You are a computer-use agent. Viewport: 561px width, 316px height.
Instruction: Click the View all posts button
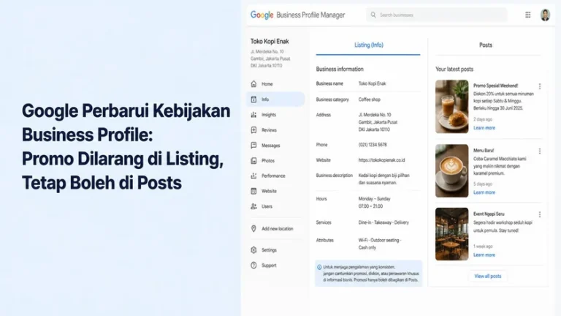(x=488, y=276)
